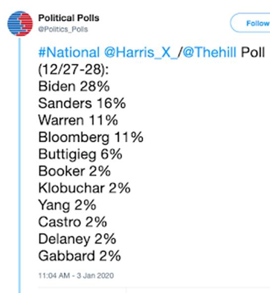Click the Klobuchar 2% line
The image size is (270, 293).
(85, 188)
